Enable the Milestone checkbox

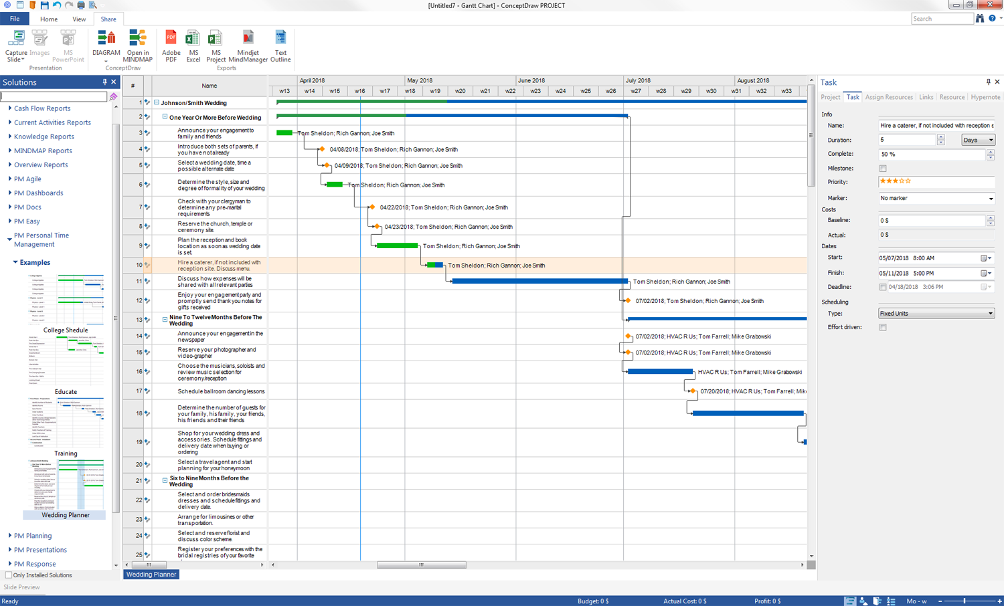883,169
